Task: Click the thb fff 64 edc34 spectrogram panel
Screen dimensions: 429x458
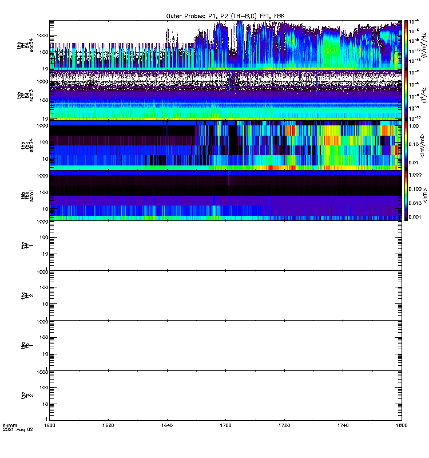Action: (x=225, y=45)
